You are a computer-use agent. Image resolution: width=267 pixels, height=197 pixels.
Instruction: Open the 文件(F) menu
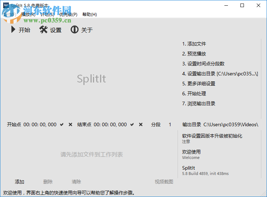[10, 15]
